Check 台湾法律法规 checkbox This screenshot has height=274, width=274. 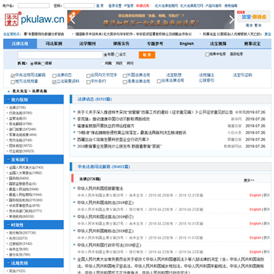point(158,81)
